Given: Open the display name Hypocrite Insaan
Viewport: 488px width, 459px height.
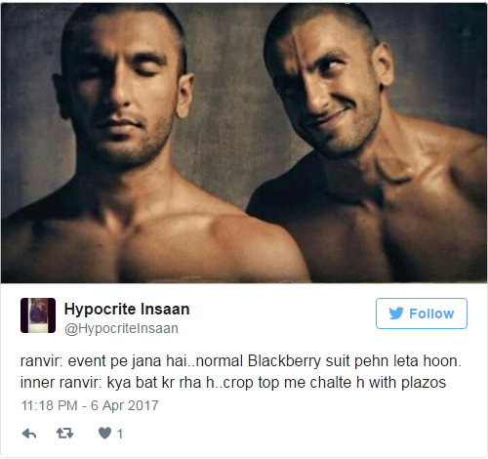Looking at the screenshot, I should point(127,309).
